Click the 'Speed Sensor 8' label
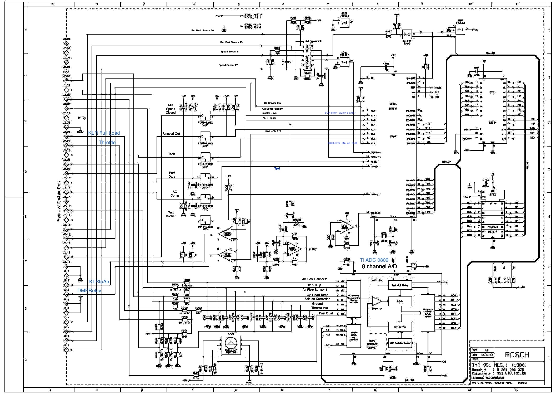556x394 pixels. (x=229, y=52)
